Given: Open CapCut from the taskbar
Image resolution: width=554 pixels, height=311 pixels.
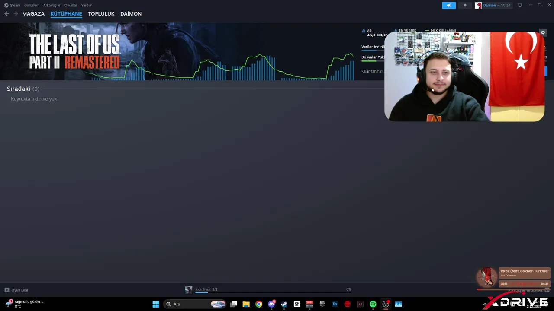Looking at the screenshot, I should pyautogui.click(x=296, y=304).
